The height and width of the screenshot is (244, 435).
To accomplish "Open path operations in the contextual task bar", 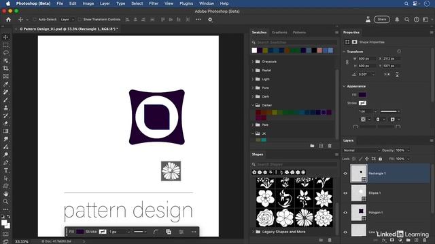I will coord(169,232).
